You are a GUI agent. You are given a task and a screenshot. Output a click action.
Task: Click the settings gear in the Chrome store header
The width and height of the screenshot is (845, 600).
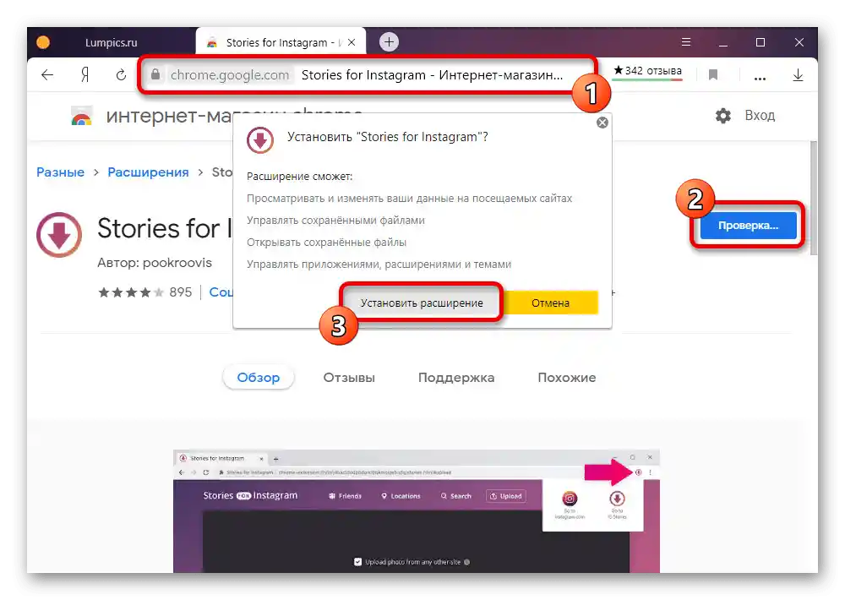(723, 116)
